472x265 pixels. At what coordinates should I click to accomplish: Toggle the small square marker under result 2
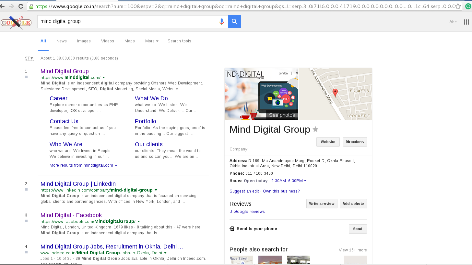pyautogui.click(x=26, y=189)
